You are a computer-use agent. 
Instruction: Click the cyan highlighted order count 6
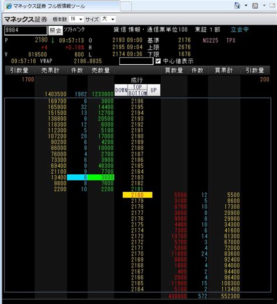(77, 177)
